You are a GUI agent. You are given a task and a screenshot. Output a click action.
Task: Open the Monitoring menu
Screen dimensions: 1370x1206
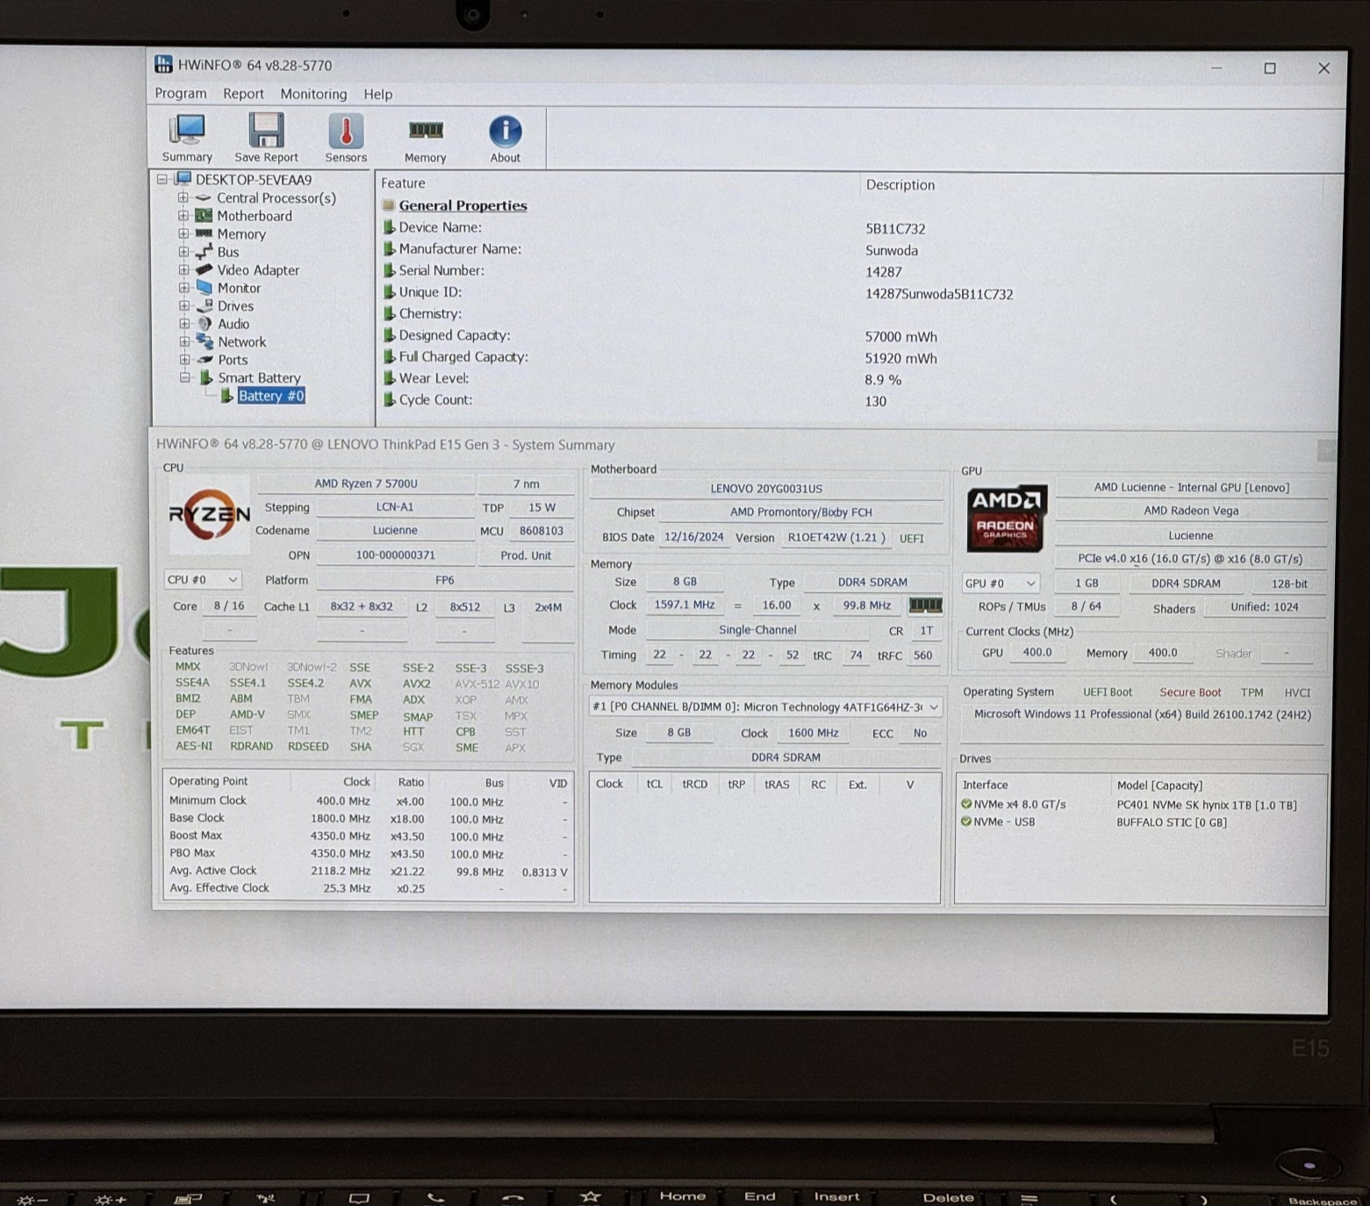pyautogui.click(x=313, y=94)
